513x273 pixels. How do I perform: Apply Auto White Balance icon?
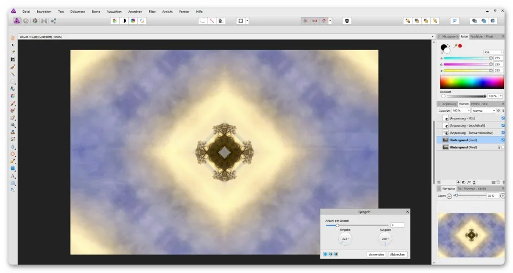pyautogui.click(x=142, y=21)
